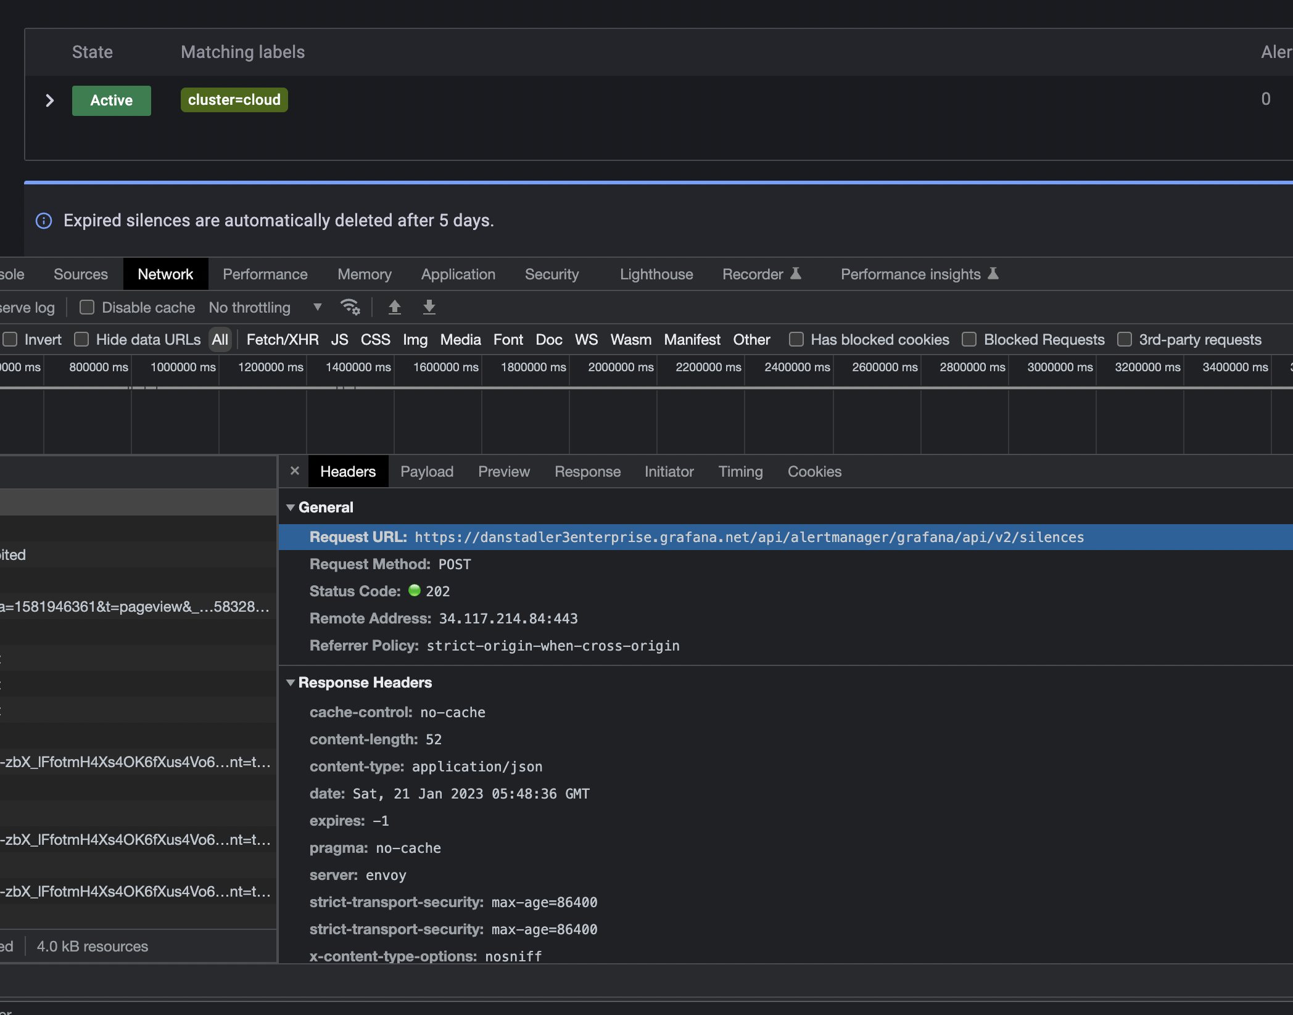Open the network conditions settings icon
Screen dimensions: 1293x1015
(350, 307)
